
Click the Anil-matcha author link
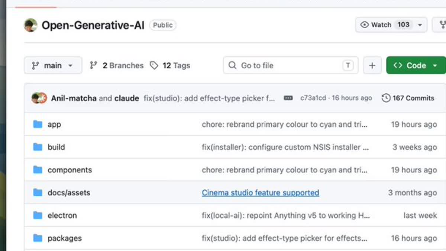[x=74, y=98]
